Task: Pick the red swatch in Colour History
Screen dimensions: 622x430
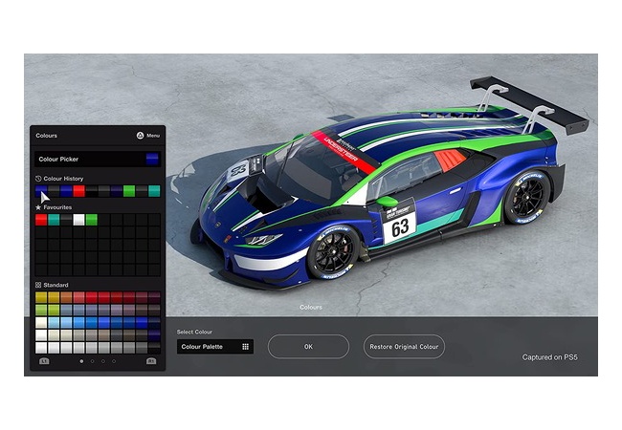Action: (x=78, y=191)
